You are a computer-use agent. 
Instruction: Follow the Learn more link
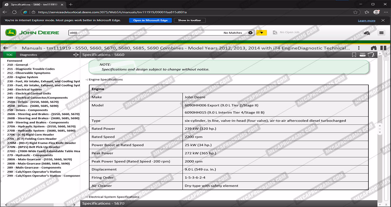coord(366,21)
